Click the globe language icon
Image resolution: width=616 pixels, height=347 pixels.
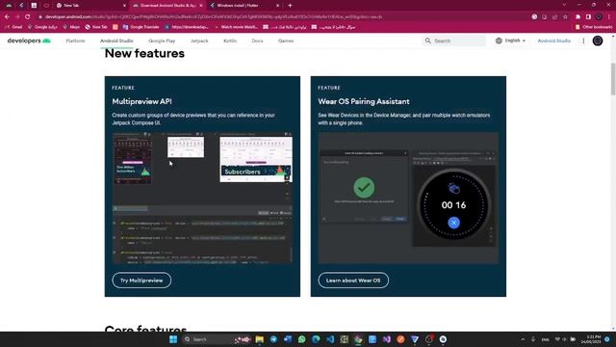(x=499, y=40)
